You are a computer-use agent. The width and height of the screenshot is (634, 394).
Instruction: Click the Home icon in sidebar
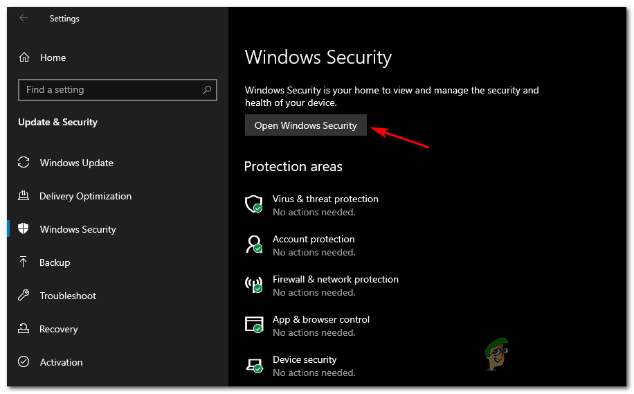point(24,57)
